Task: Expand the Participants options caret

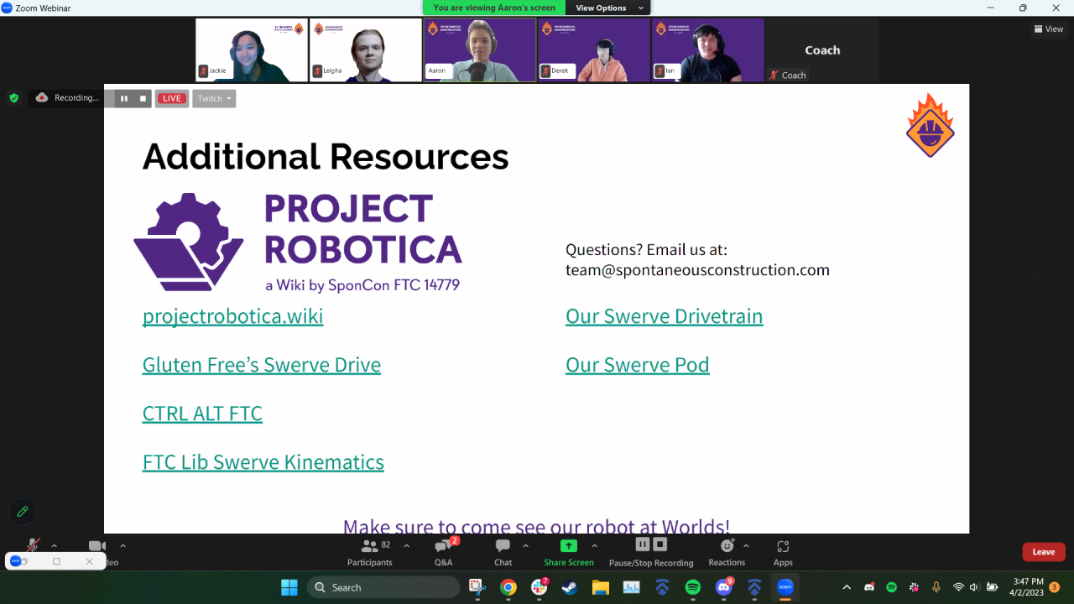Action: coord(407,546)
